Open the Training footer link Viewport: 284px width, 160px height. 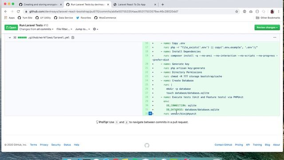click(257, 145)
